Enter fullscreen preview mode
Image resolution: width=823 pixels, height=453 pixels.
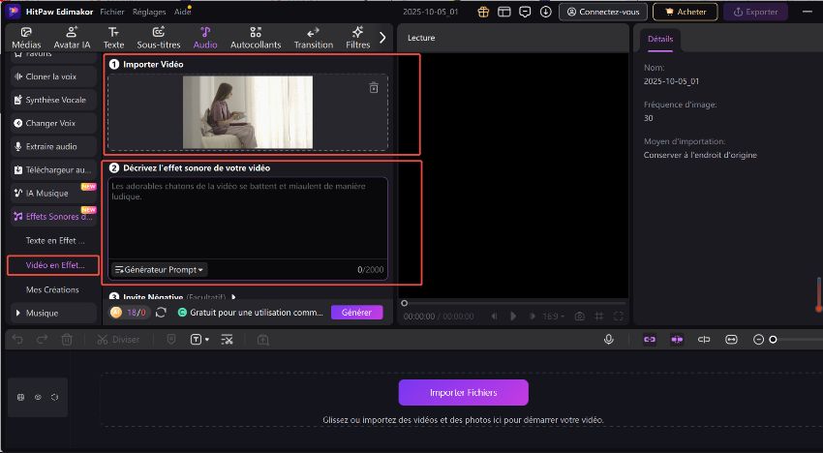(620, 316)
